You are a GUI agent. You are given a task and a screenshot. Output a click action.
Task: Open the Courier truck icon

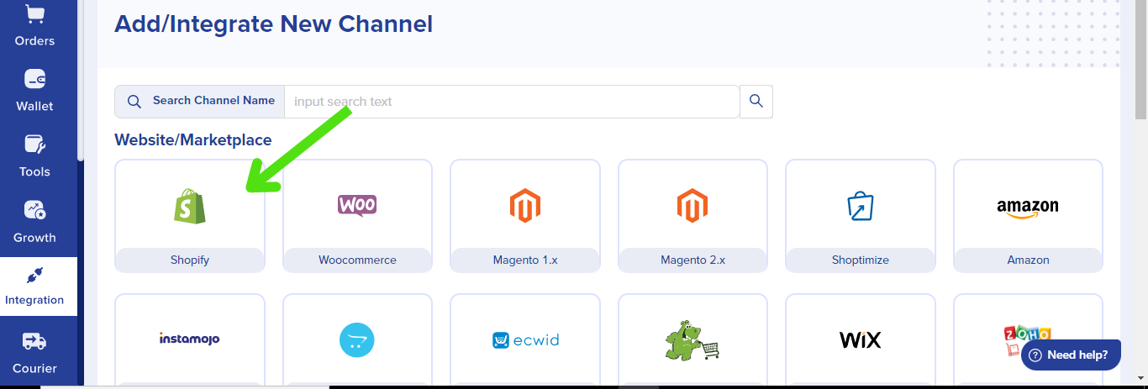34,341
